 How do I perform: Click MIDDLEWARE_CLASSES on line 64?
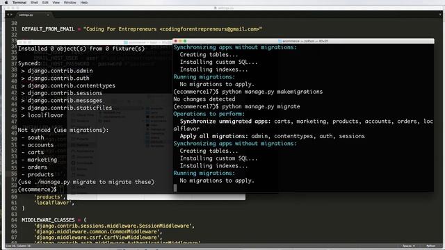(48, 220)
